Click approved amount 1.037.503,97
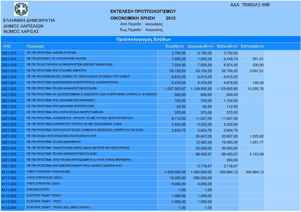Image resolution: width=301 pixels, height=212 pixels. [x=175, y=89]
